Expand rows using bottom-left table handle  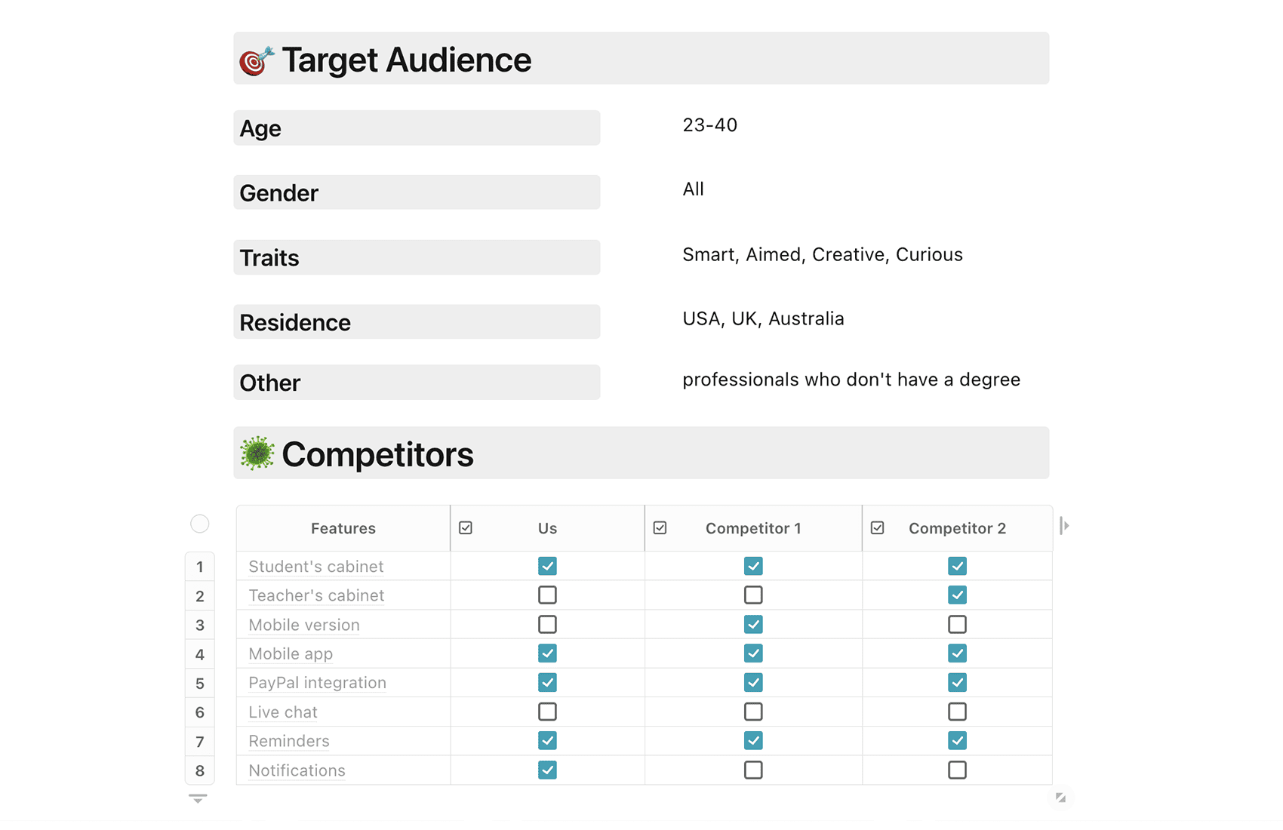point(198,798)
